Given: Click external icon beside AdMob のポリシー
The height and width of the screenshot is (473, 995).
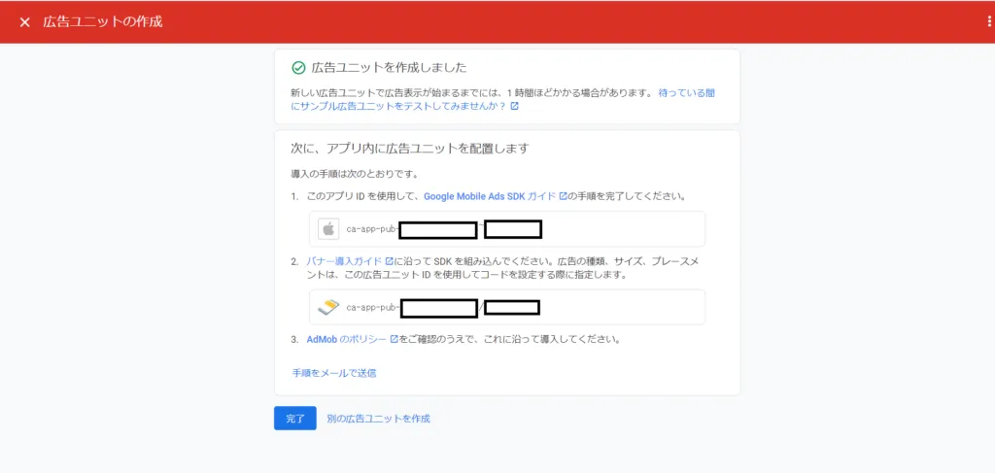Looking at the screenshot, I should (395, 339).
